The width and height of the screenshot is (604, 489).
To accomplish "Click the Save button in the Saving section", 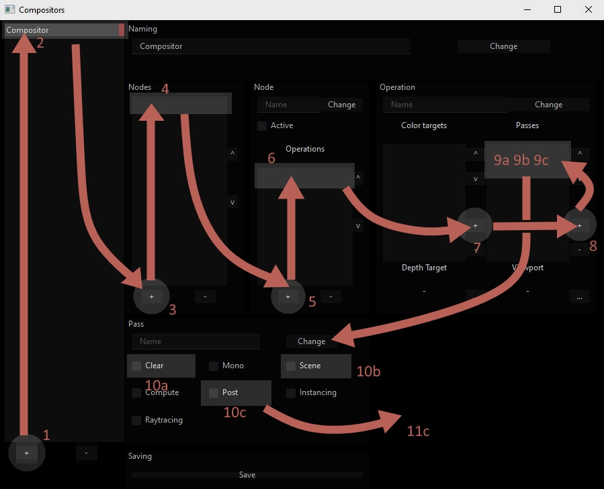I will (247, 475).
